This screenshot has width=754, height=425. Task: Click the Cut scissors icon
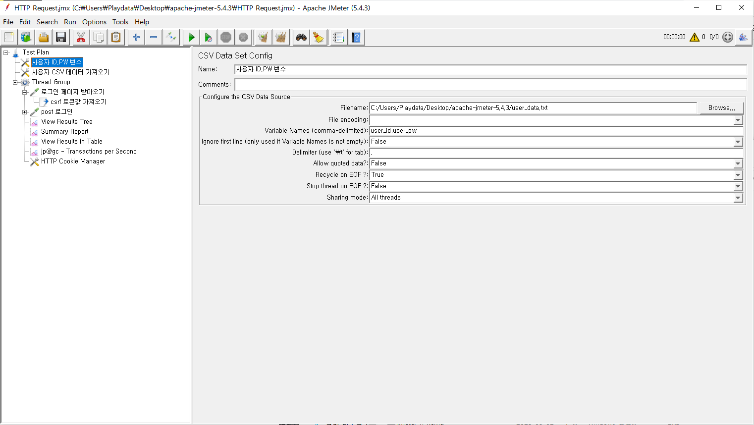[81, 37]
